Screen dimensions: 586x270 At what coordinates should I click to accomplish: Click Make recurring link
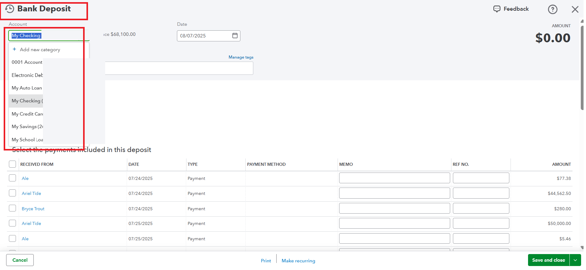[298, 261]
